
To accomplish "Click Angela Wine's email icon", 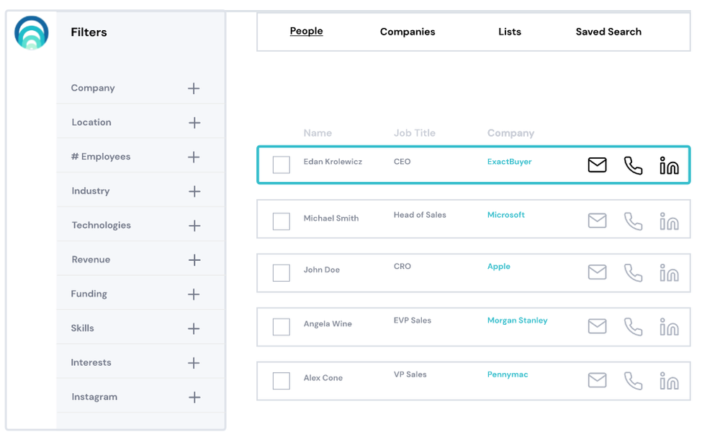I will click(x=597, y=326).
